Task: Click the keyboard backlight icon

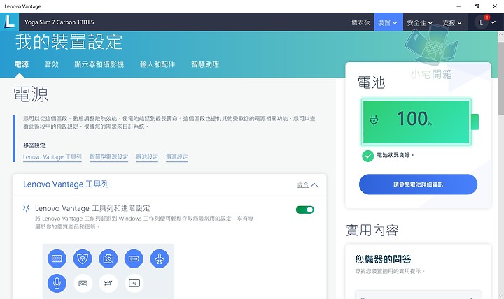Action: (108, 283)
